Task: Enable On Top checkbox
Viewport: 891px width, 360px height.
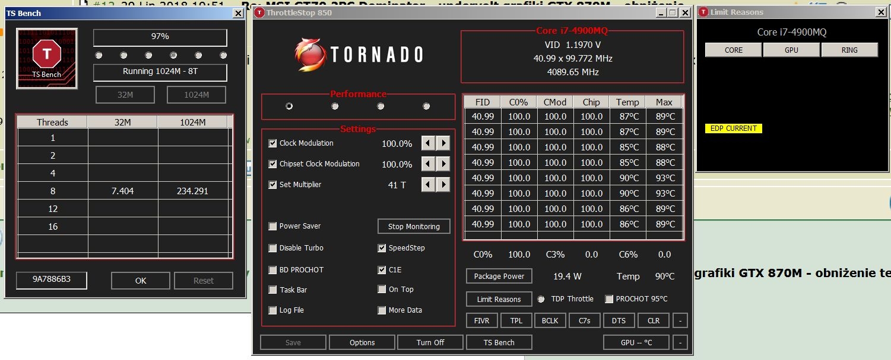Action: [382, 290]
